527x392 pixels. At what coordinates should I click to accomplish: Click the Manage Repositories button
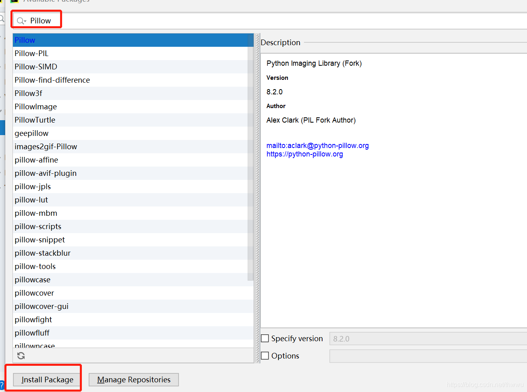tap(133, 379)
